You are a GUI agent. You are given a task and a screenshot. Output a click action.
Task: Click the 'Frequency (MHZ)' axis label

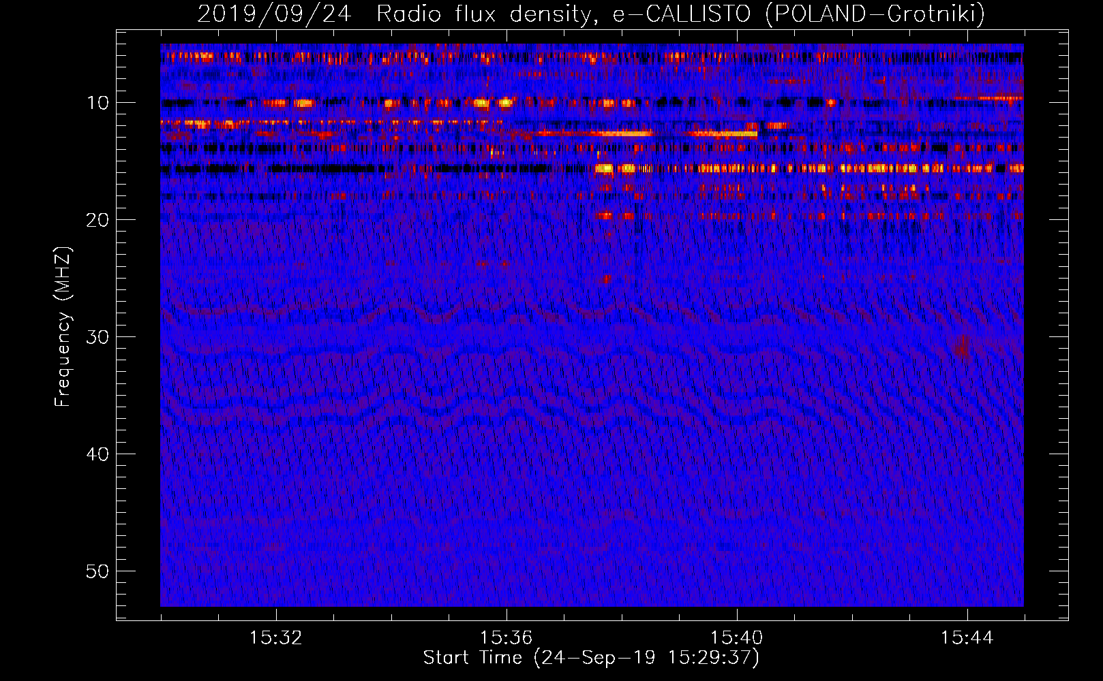pyautogui.click(x=62, y=327)
